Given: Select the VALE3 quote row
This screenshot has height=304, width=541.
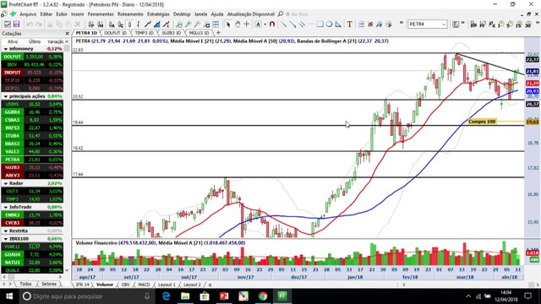Looking at the screenshot, I should point(32,152).
